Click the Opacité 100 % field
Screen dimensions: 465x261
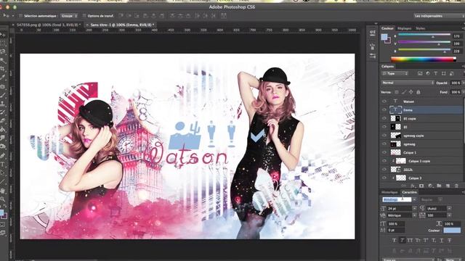(x=456, y=83)
